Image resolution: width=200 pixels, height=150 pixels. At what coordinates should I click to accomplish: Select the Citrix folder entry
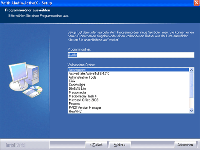128,81
